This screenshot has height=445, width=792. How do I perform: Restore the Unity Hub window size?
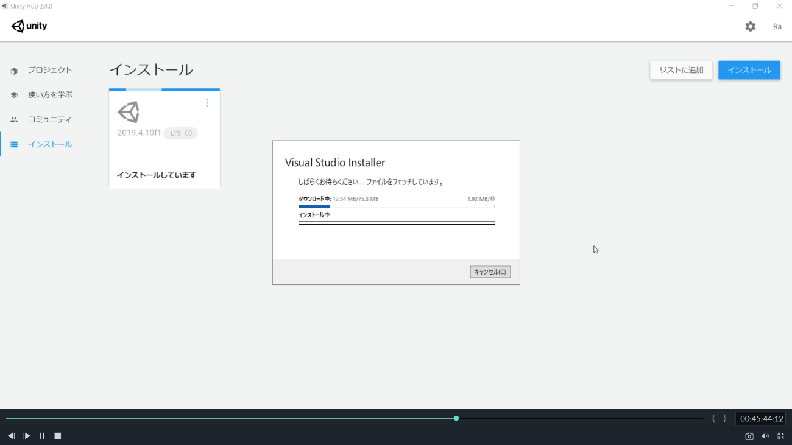coord(755,6)
